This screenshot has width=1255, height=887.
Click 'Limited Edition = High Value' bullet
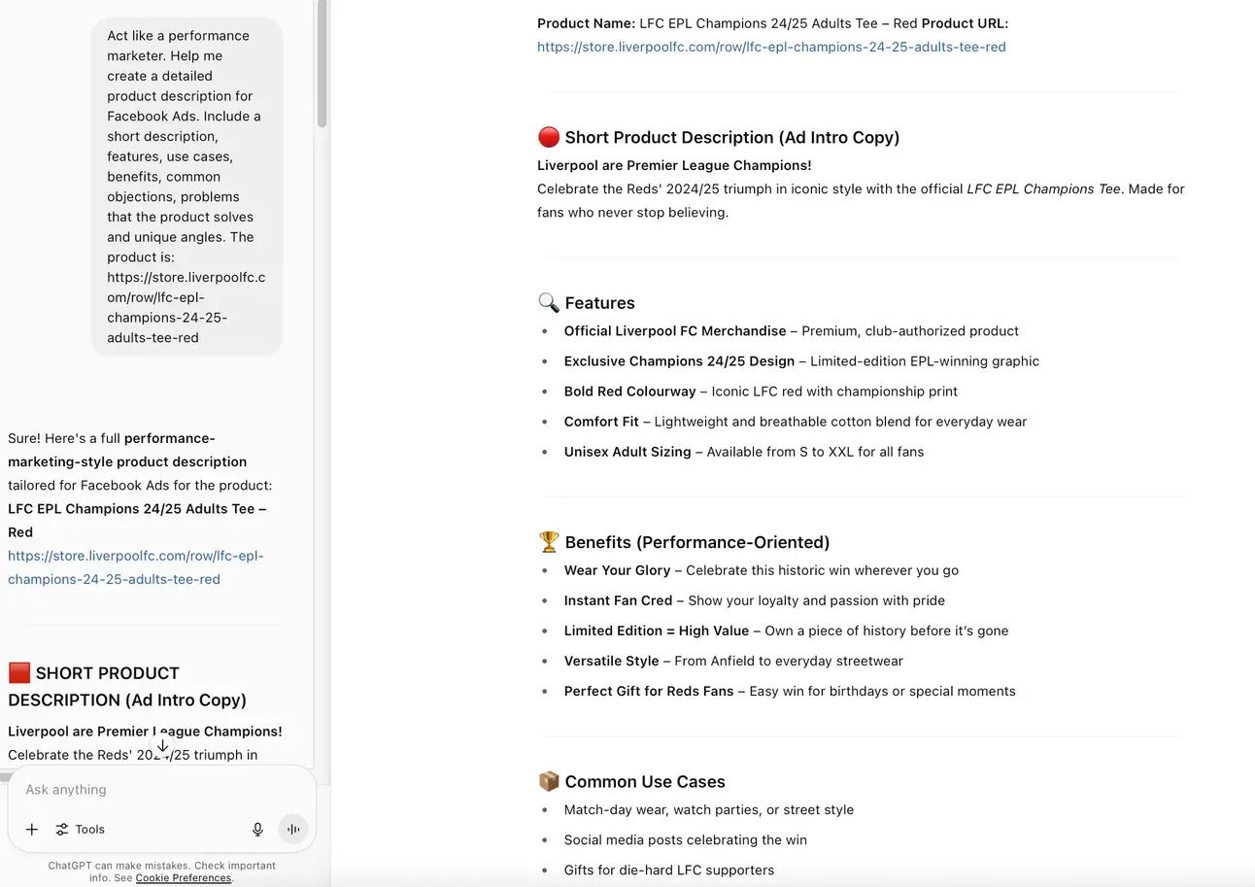tap(786, 631)
